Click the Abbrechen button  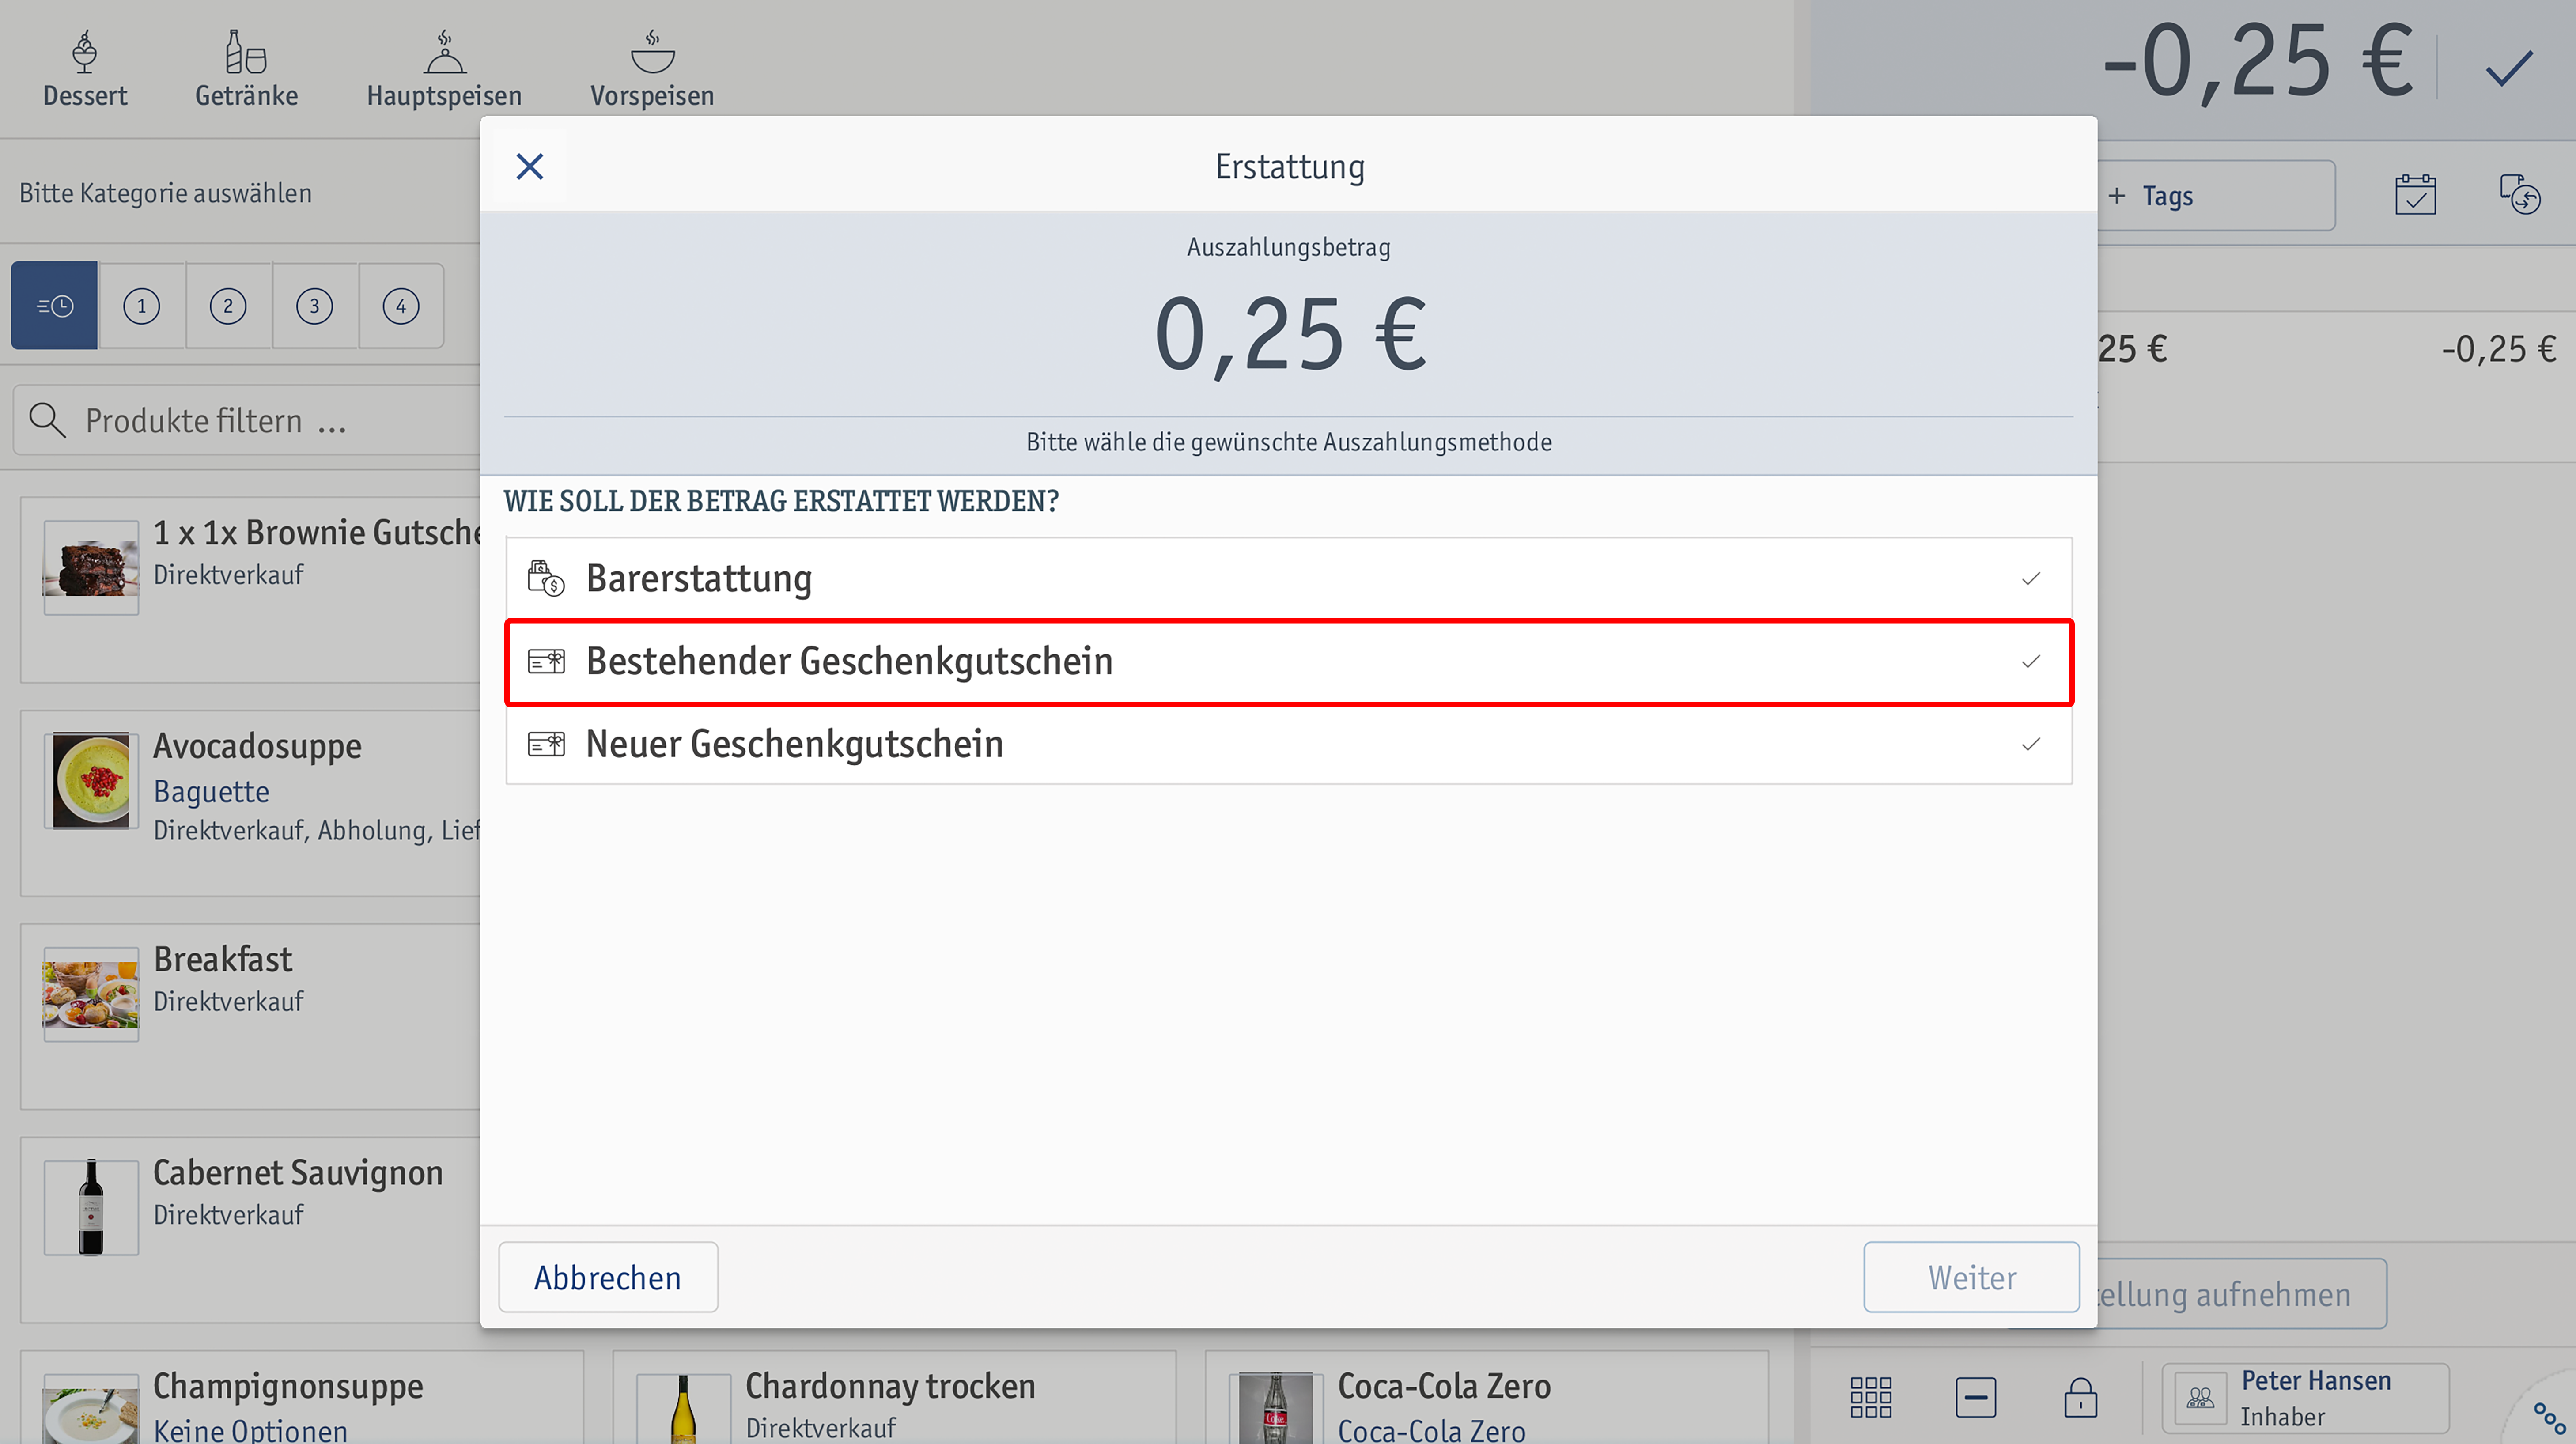(608, 1277)
